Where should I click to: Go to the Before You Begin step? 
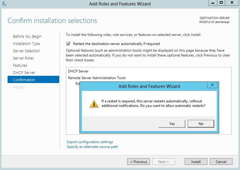point(27,36)
